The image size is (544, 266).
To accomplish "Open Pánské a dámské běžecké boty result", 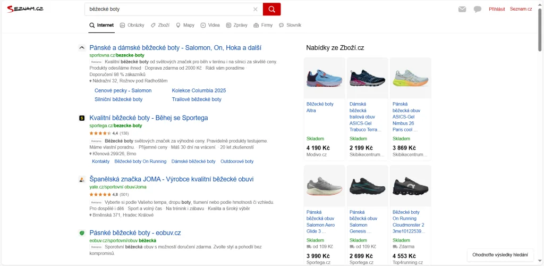I will click(175, 47).
